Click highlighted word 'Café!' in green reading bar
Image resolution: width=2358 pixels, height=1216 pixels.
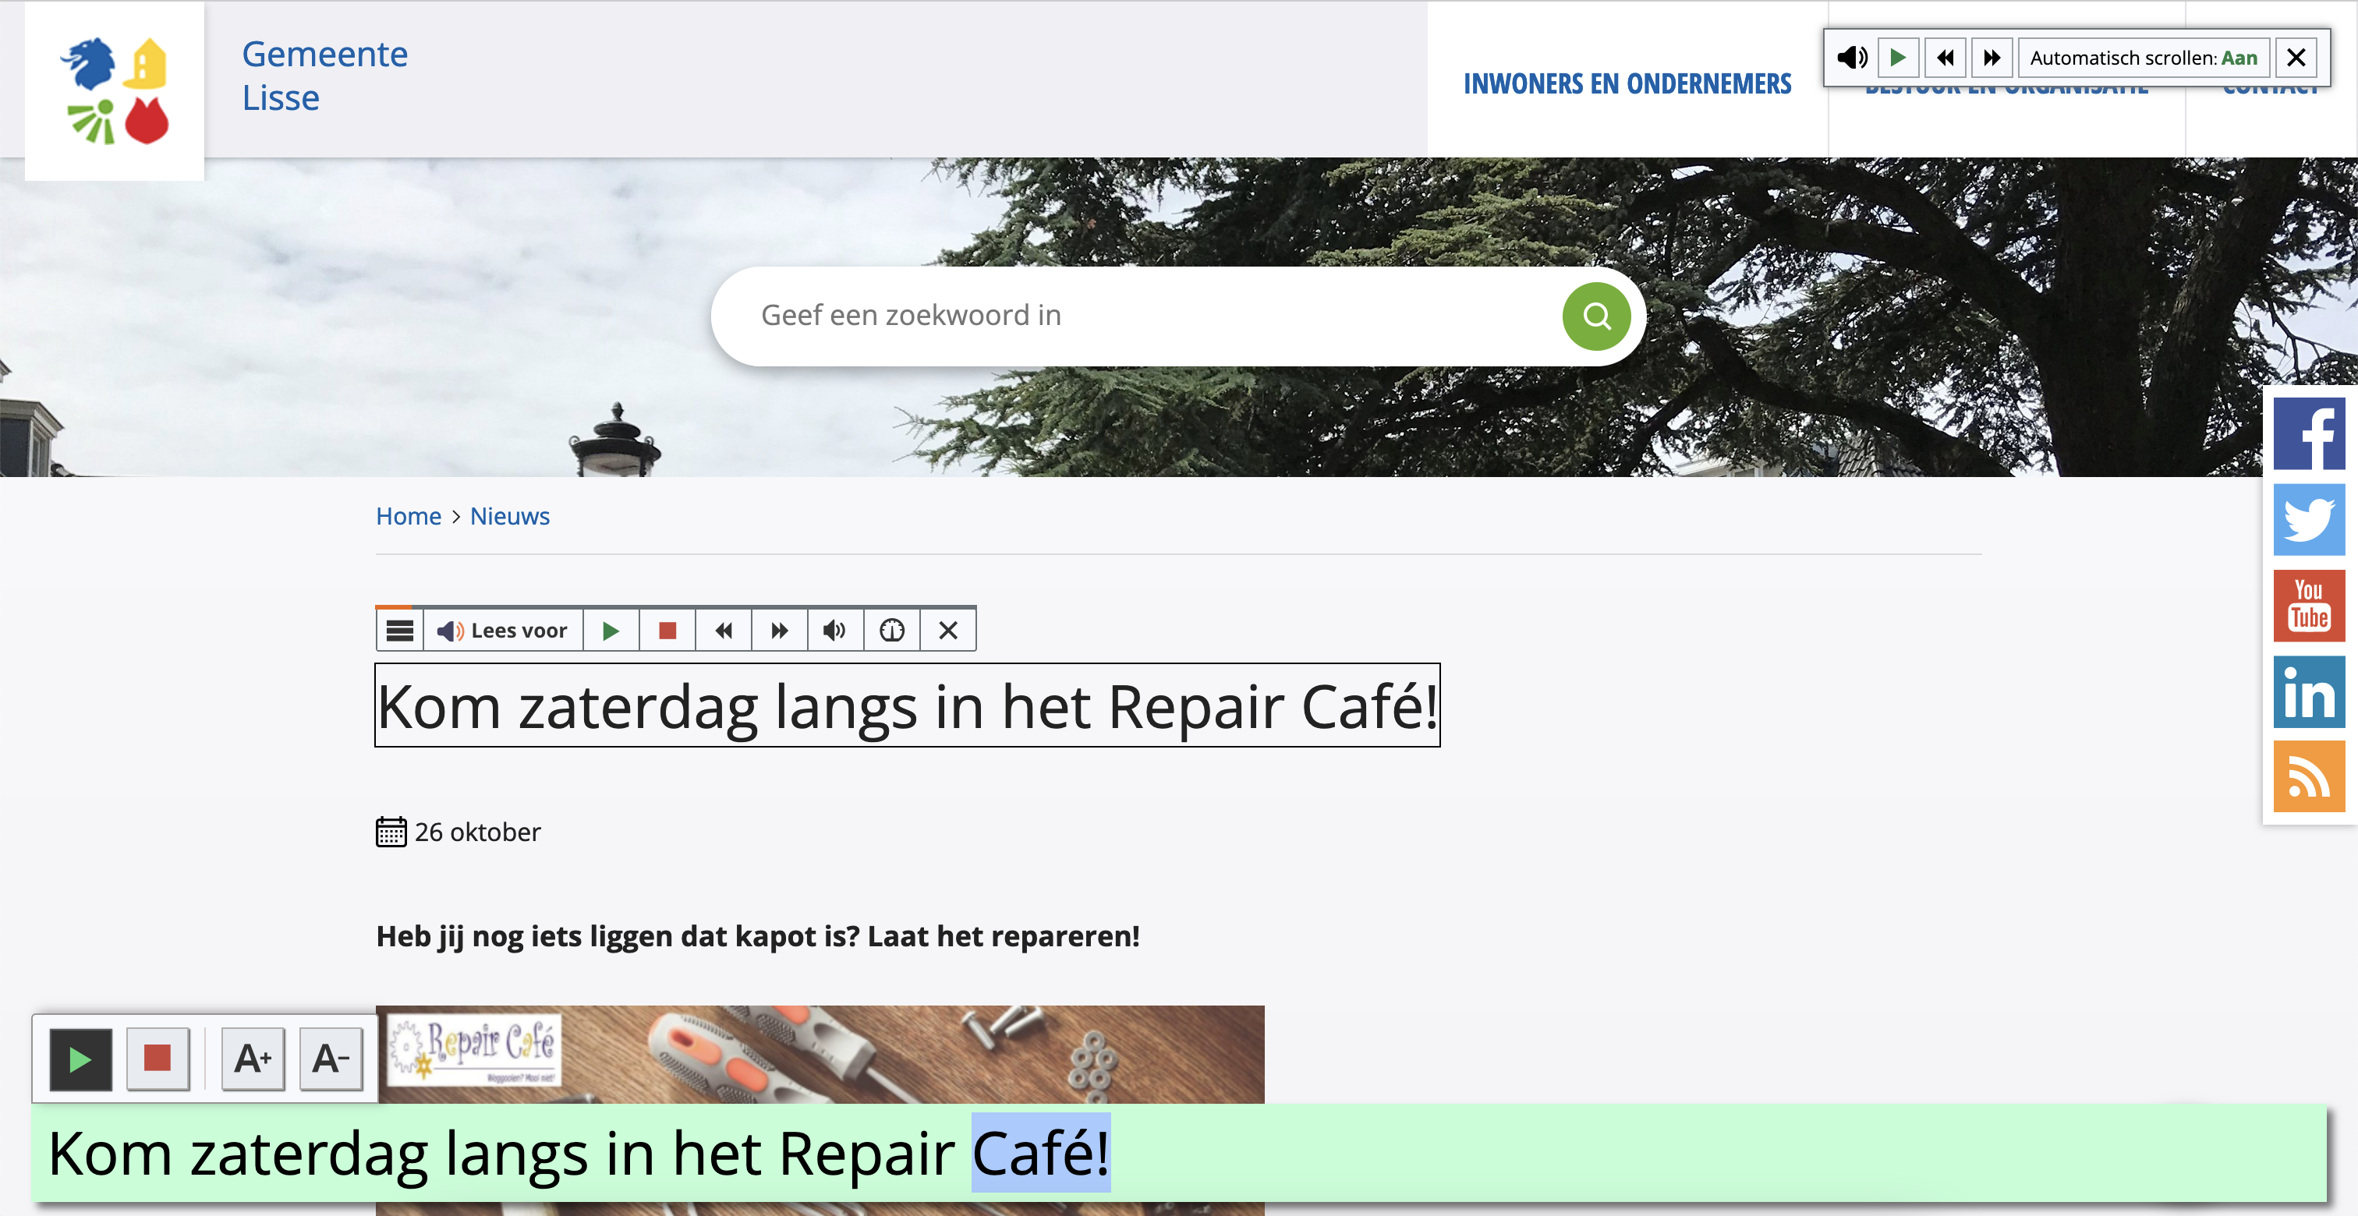[x=1041, y=1153]
